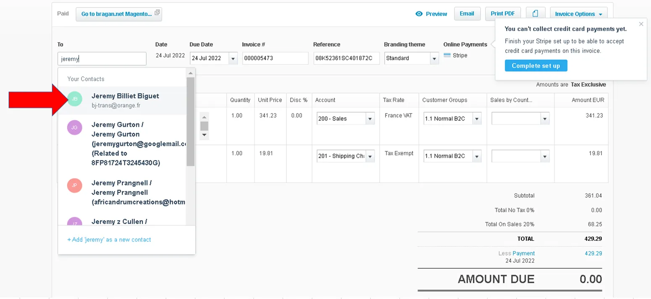Click description scroll up arrow in first row
This screenshot has width=651, height=299.
pos(205,117)
